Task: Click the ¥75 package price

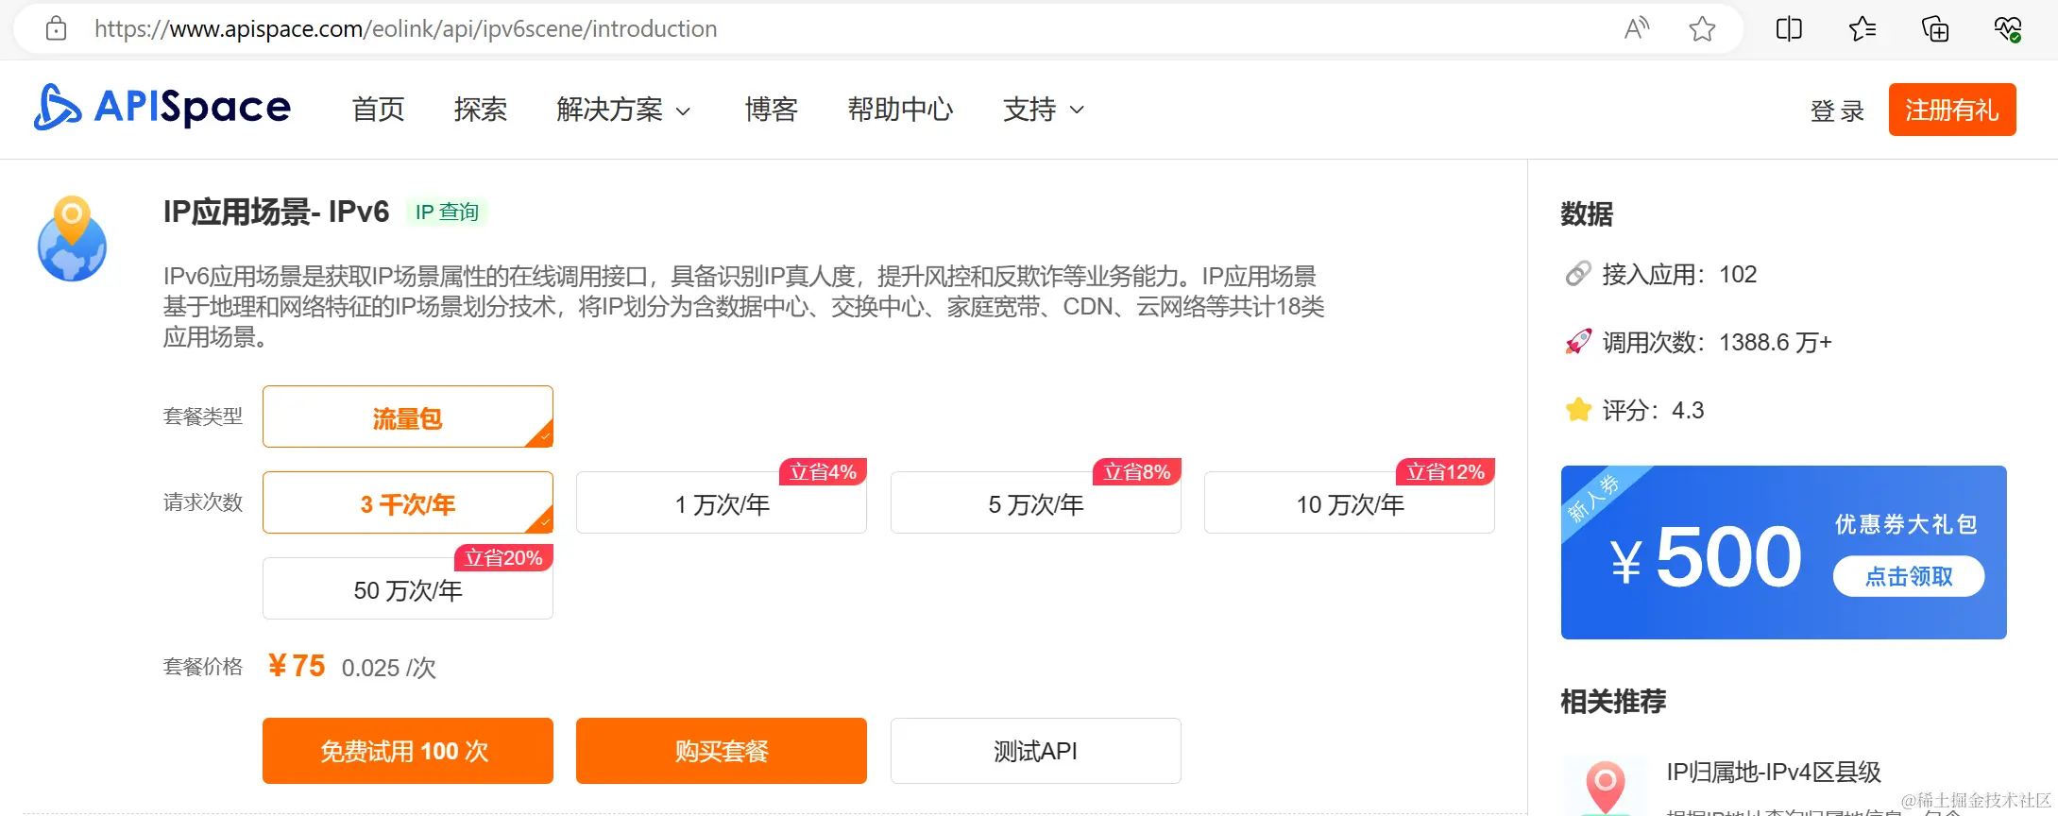Action: [296, 666]
